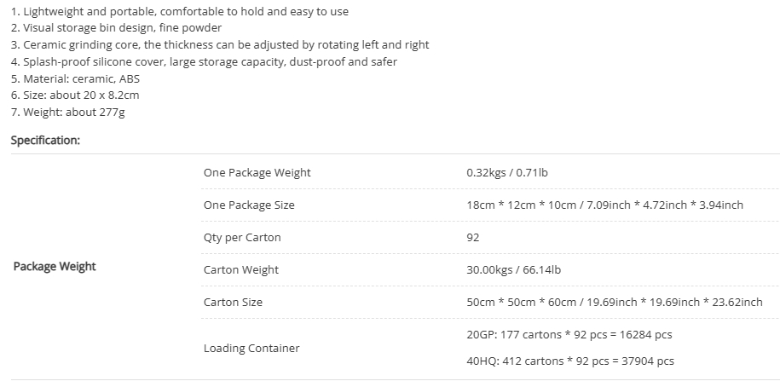
Task: Click the 40HQ 412 cartons line
Action: pyautogui.click(x=570, y=361)
